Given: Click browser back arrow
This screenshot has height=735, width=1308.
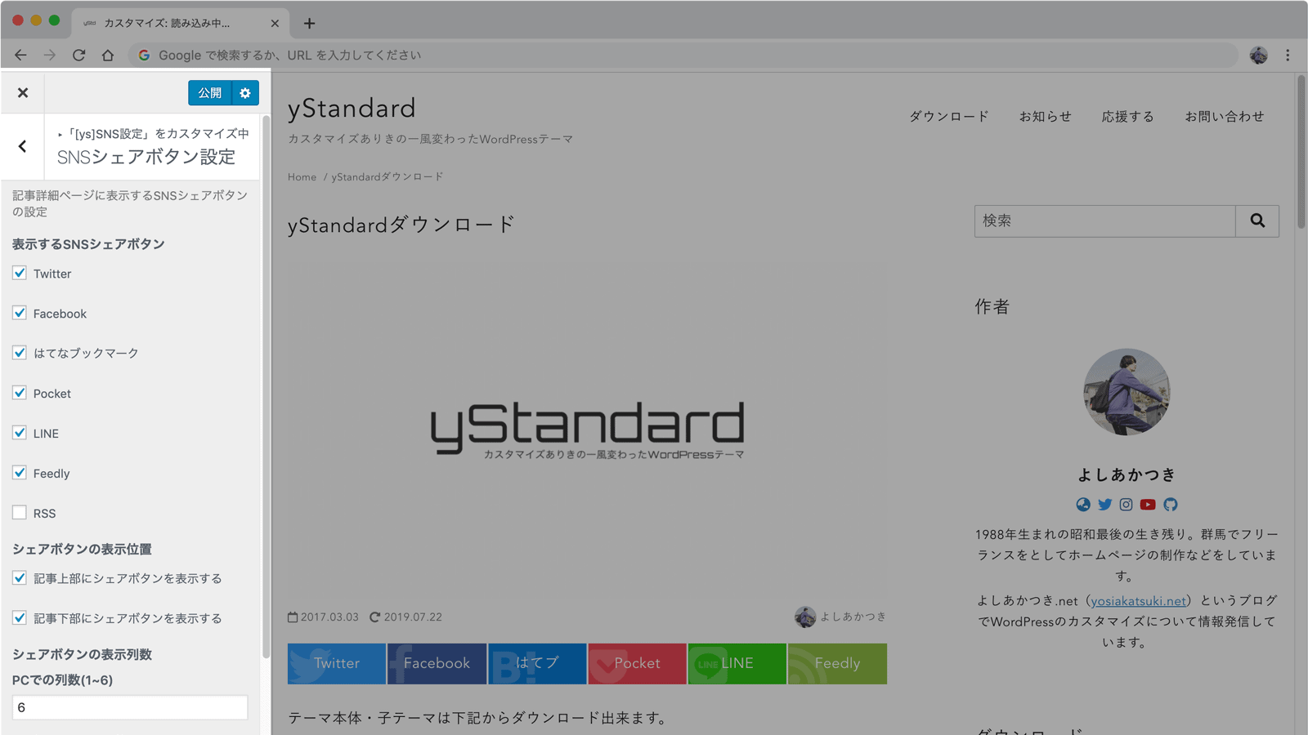Looking at the screenshot, I should pos(20,55).
